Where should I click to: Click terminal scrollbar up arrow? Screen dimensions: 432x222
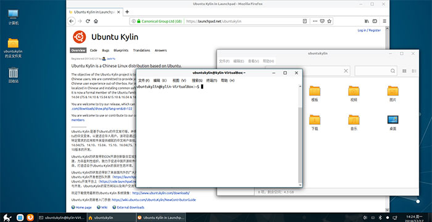pyautogui.click(x=300, y=86)
